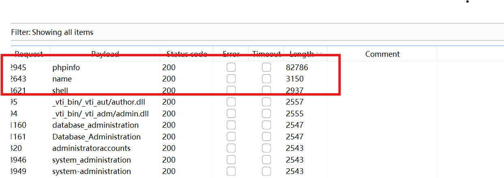The width and height of the screenshot is (504, 178).
Task: Tick Error checkbox for administratoraccounts row
Action: tap(231, 148)
